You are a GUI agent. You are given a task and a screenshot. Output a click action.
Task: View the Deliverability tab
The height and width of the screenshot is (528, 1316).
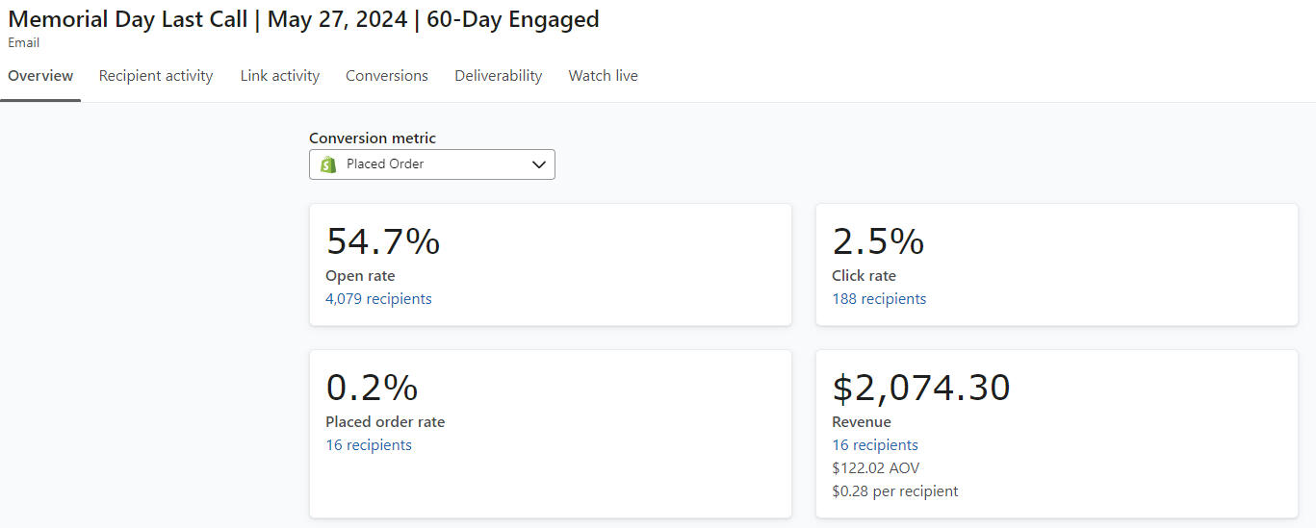[498, 76]
